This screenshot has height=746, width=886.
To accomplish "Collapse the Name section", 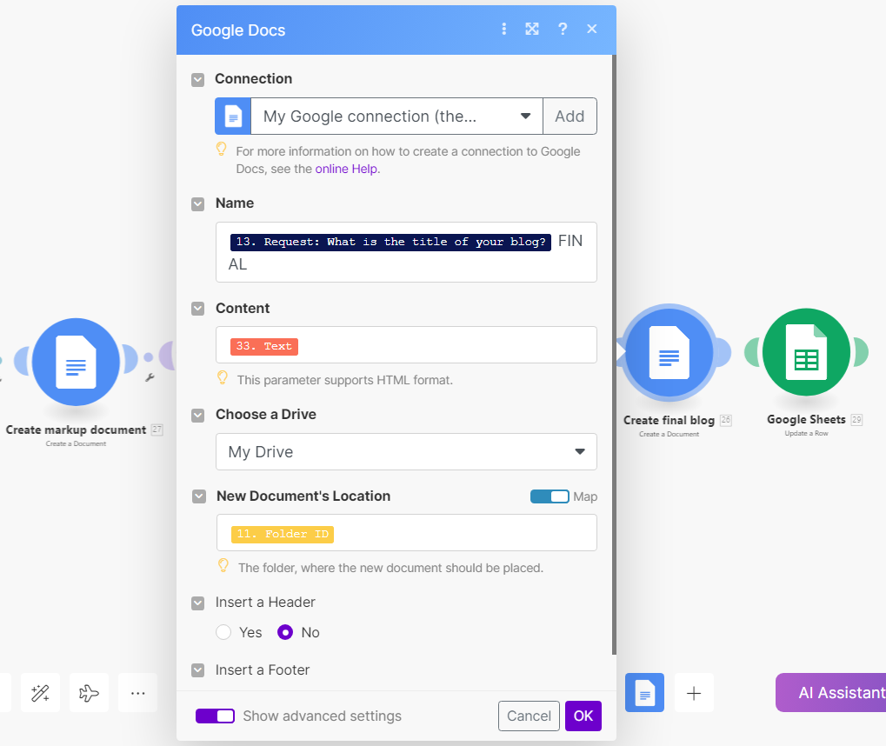I will [x=197, y=204].
